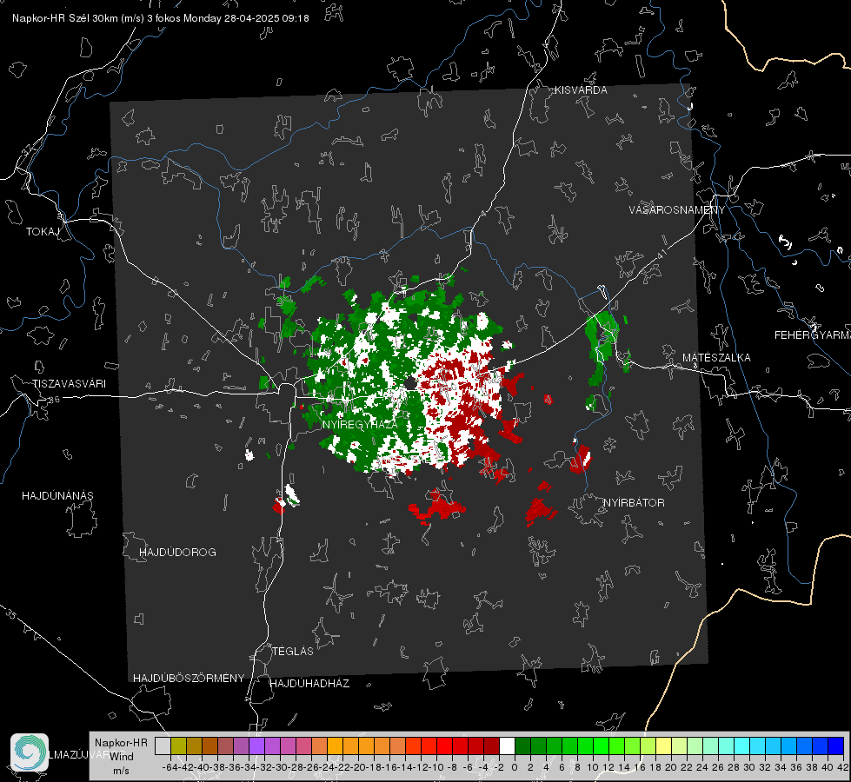Pick the dark green swatch between 0 and 2
The width and height of the screenshot is (851, 782).
coord(522,746)
